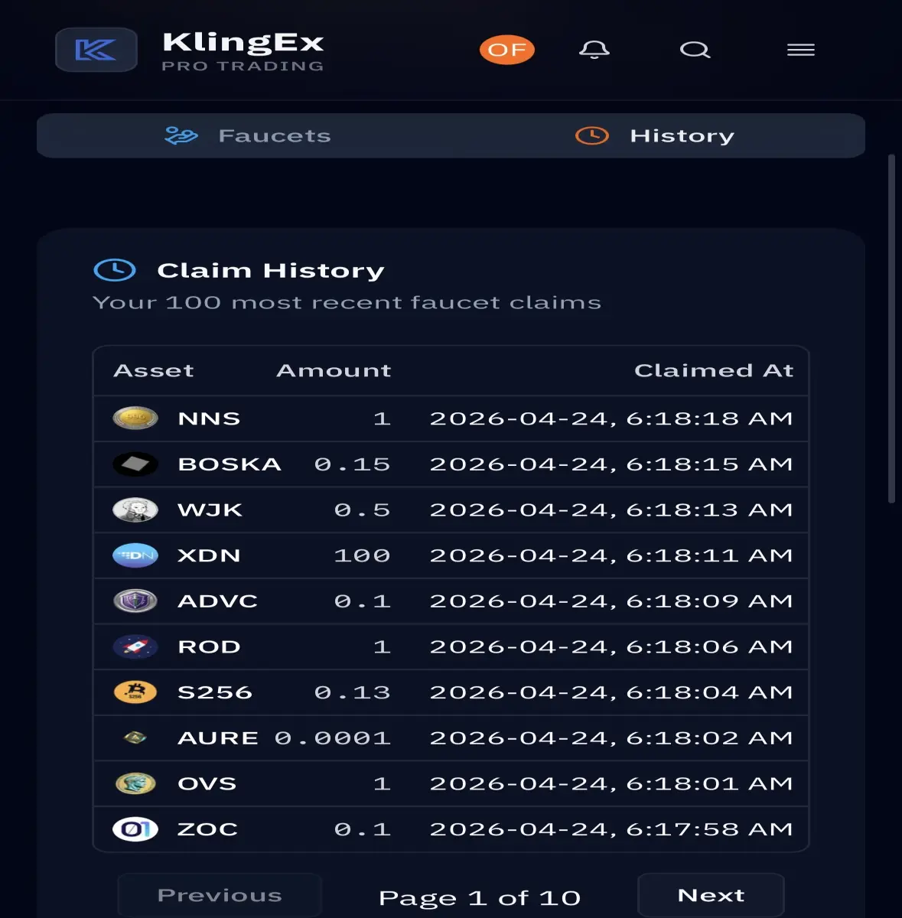
Task: Click the WJK coin icon
Action: 135,510
